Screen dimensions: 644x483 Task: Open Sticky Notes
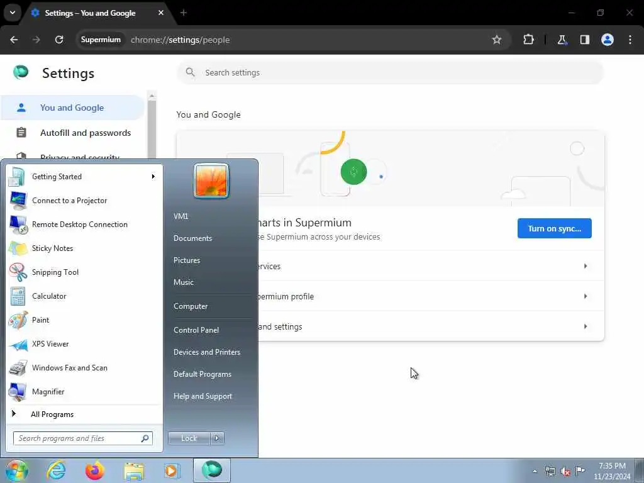(x=84, y=248)
